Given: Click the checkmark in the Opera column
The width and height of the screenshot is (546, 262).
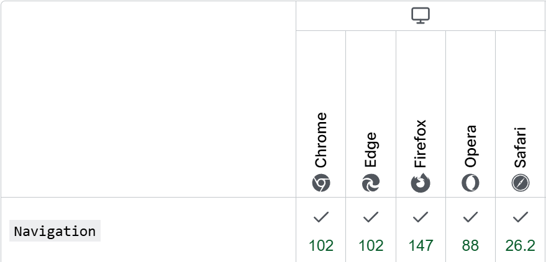Looking at the screenshot, I should 470,217.
